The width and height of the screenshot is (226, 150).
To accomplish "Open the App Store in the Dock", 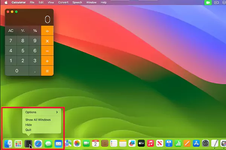I will click(196, 143).
